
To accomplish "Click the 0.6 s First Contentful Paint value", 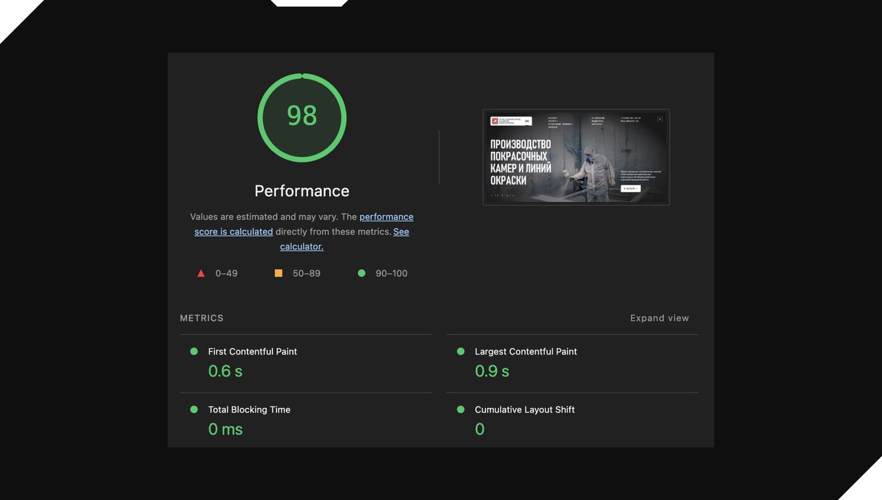I will (225, 371).
